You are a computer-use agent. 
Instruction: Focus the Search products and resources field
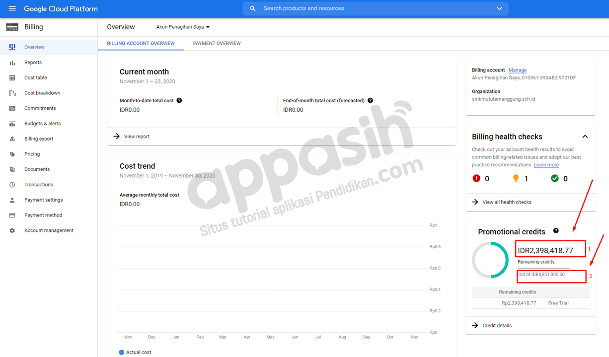coord(375,8)
